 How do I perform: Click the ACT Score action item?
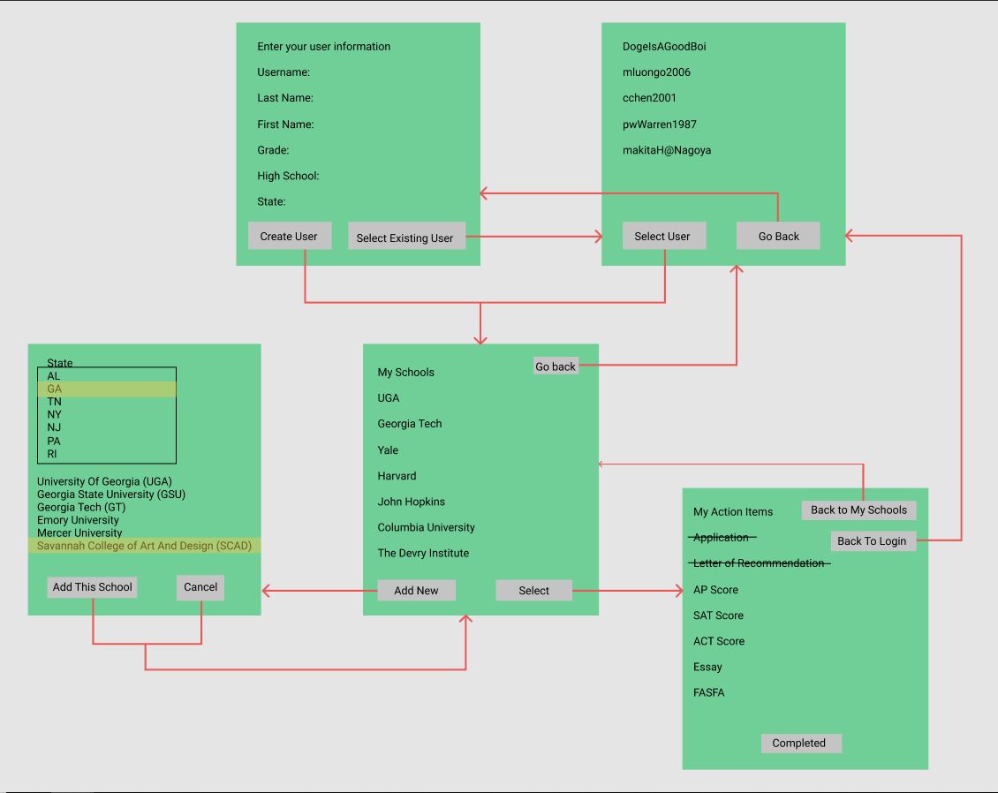719,641
